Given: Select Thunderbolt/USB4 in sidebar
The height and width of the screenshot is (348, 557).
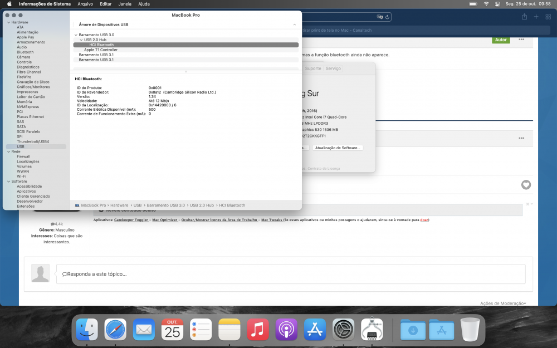Looking at the screenshot, I should point(33,141).
